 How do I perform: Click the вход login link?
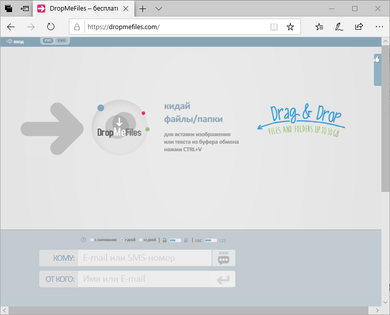coord(15,42)
